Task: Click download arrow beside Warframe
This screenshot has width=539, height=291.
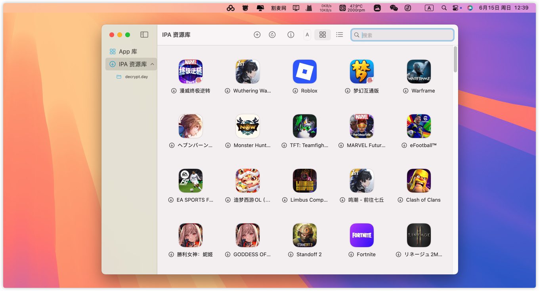Action: pos(405,91)
